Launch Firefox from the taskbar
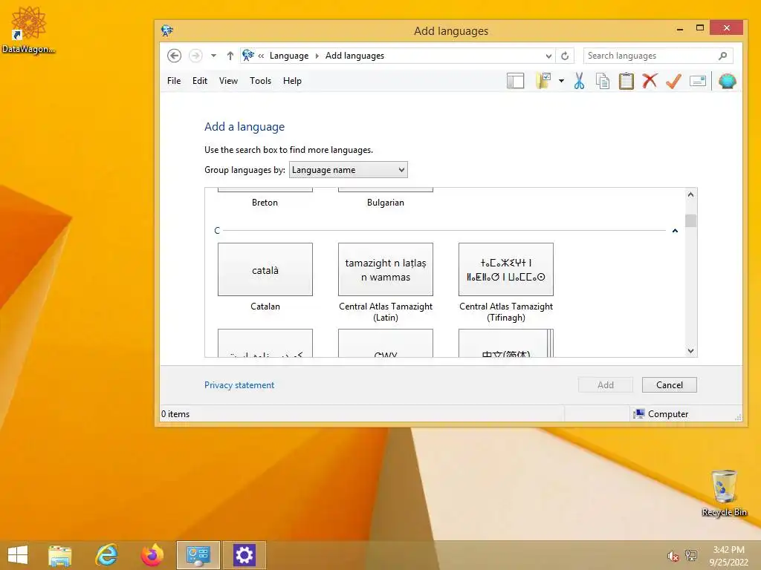Image resolution: width=761 pixels, height=570 pixels. pyautogui.click(x=152, y=555)
